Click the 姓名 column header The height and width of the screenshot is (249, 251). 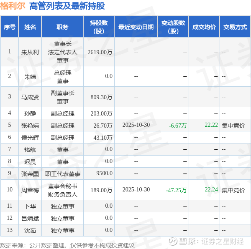pyautogui.click(x=30, y=27)
